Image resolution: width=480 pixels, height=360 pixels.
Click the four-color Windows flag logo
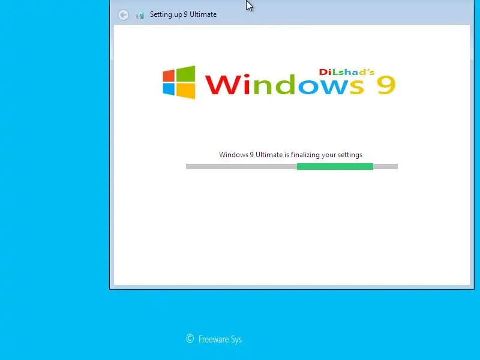click(179, 82)
